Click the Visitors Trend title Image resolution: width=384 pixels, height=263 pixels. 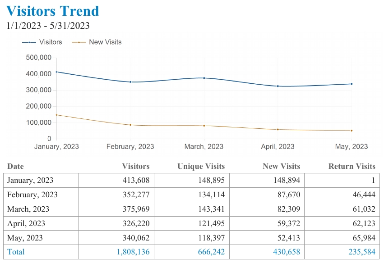(x=53, y=11)
